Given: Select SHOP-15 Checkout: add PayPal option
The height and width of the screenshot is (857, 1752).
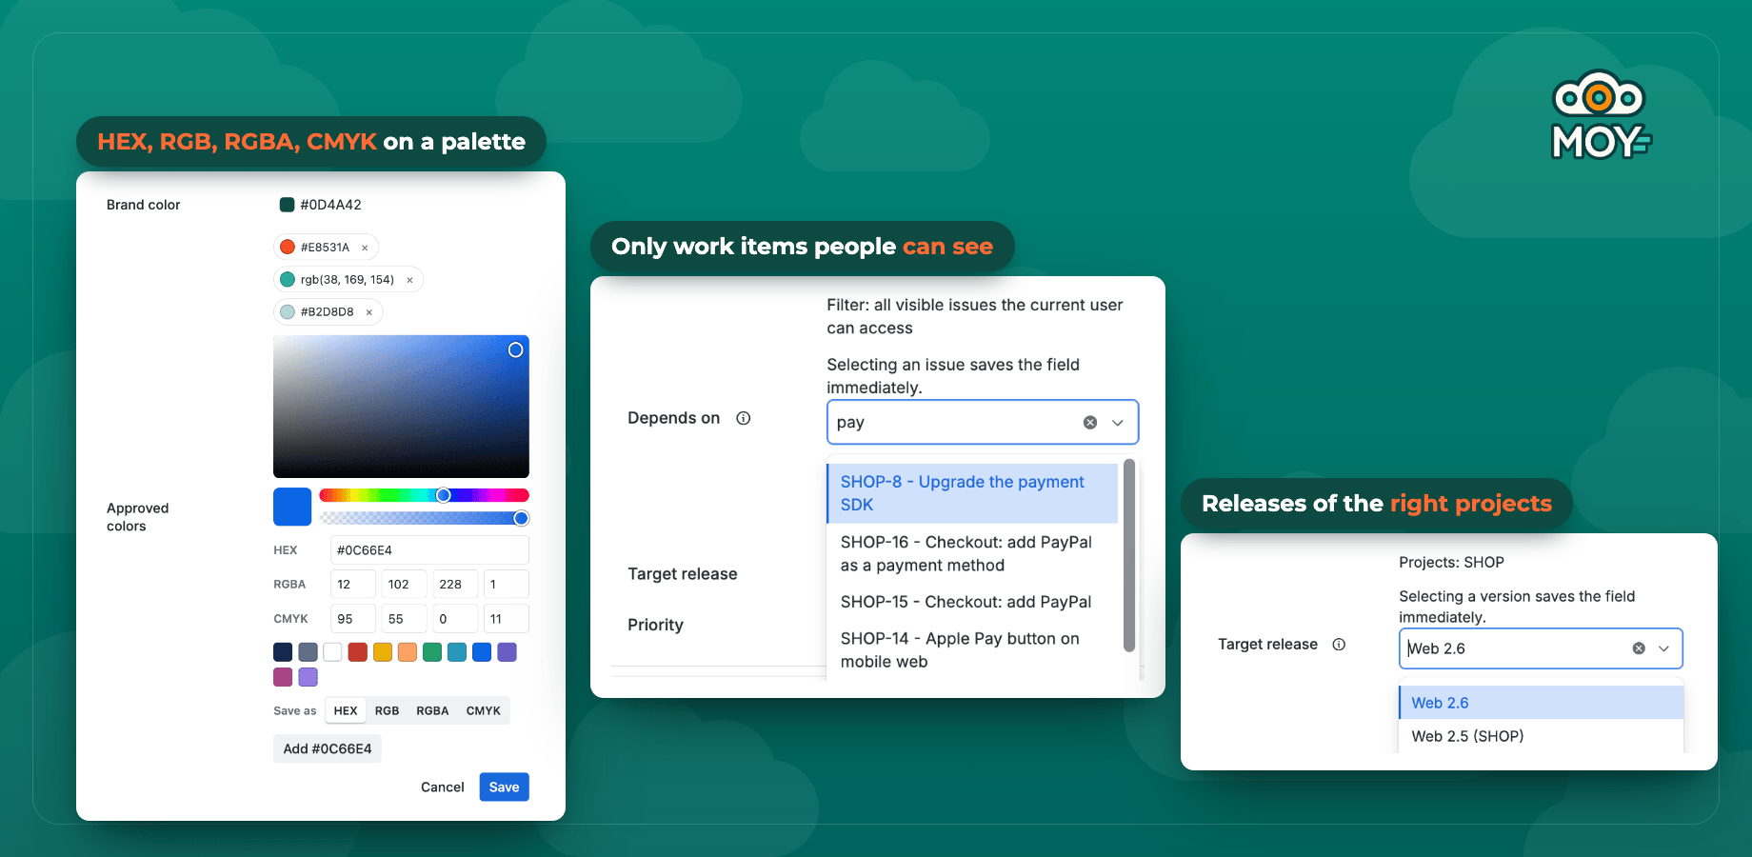Looking at the screenshot, I should point(972,603).
